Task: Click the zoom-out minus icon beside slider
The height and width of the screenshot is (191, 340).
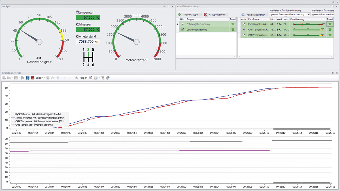Action: pos(52,78)
